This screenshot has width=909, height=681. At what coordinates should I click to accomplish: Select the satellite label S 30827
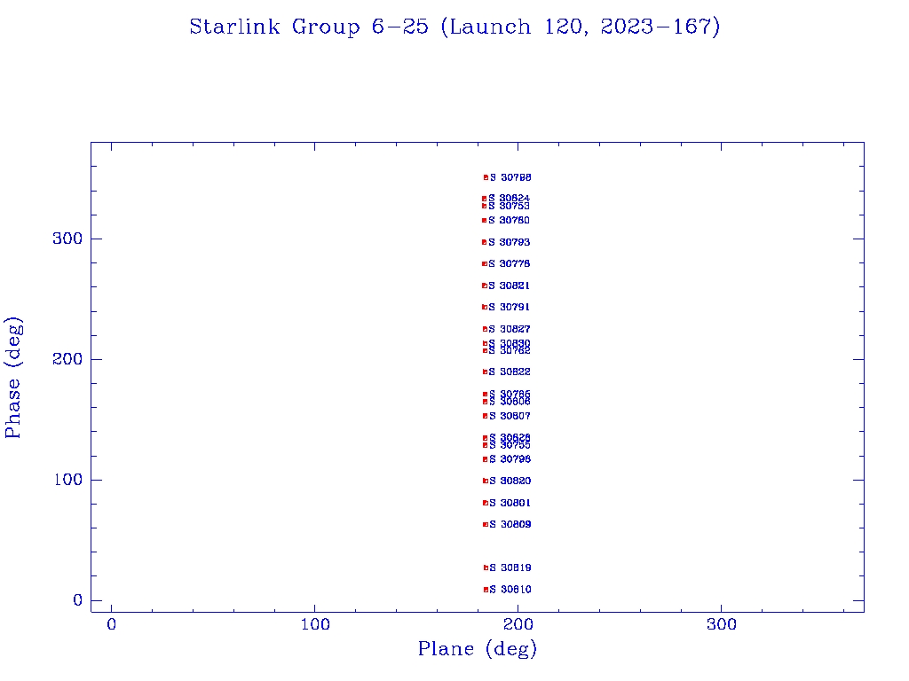coord(510,329)
